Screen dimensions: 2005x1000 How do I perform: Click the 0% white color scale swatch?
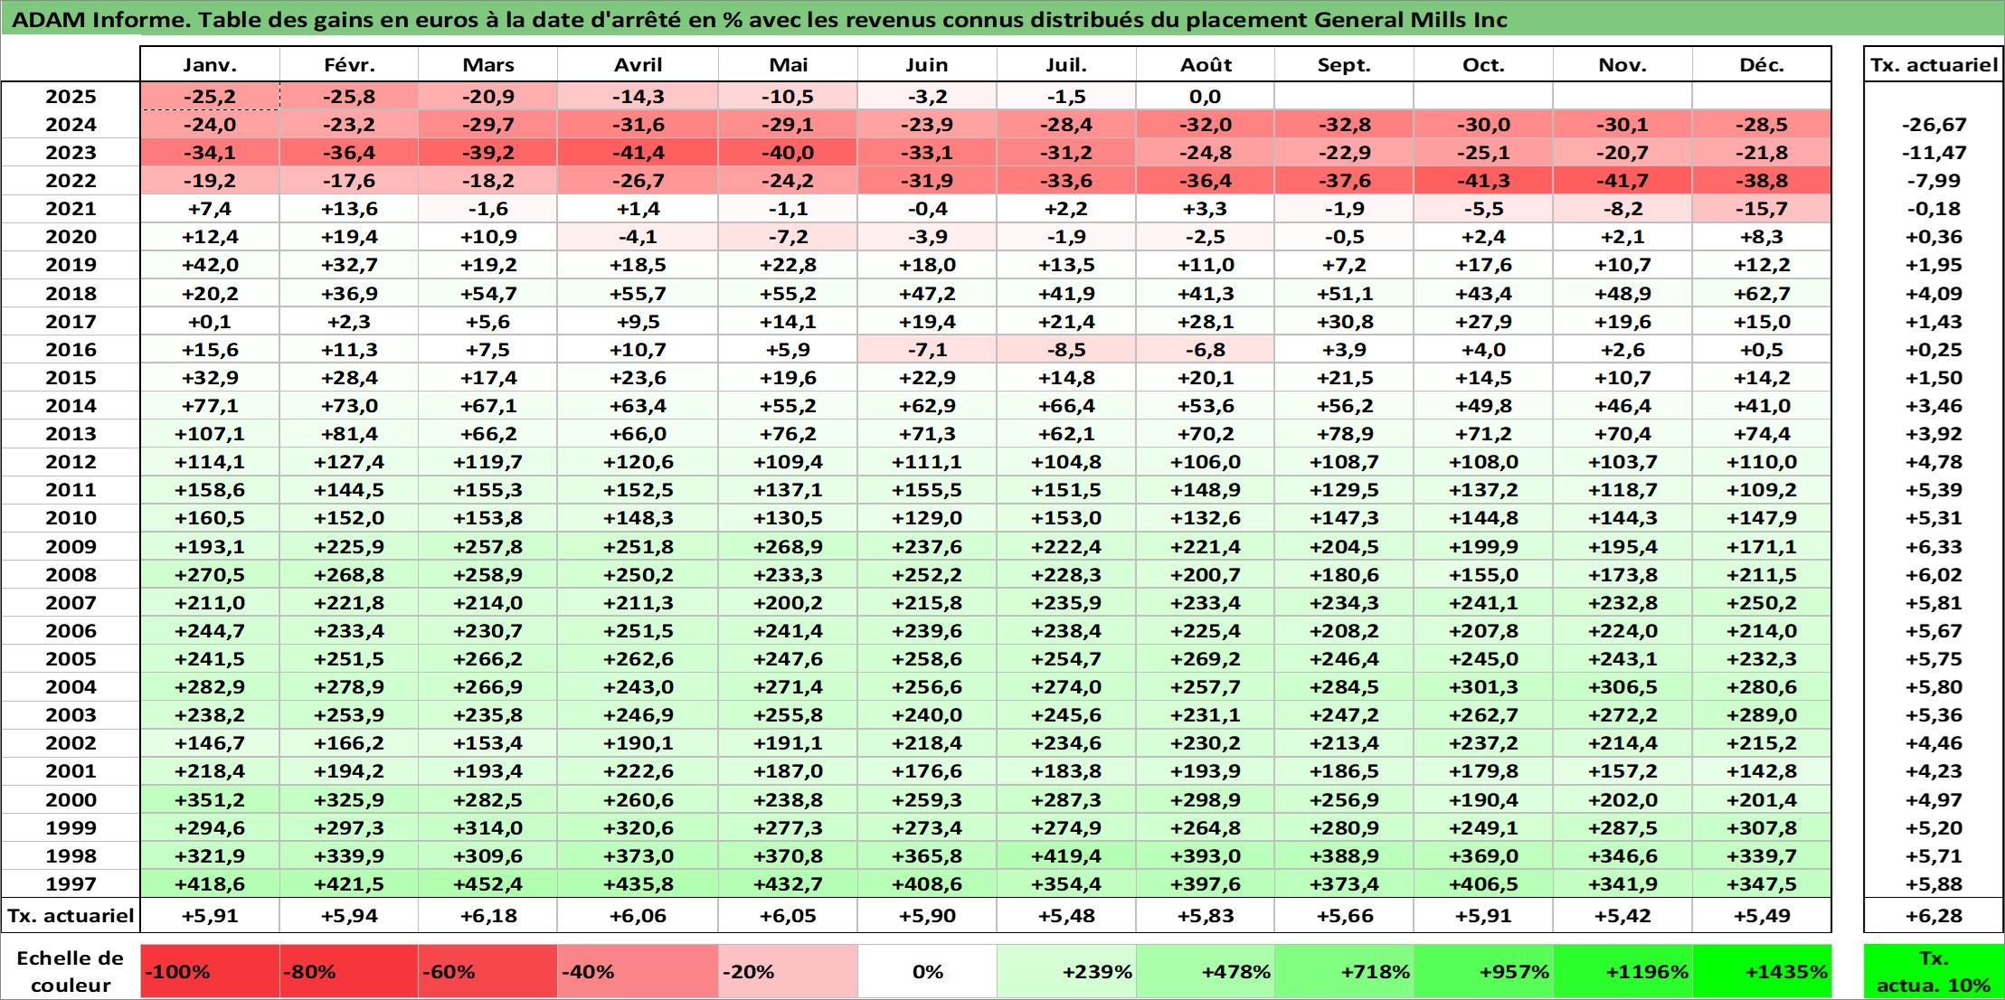(927, 972)
